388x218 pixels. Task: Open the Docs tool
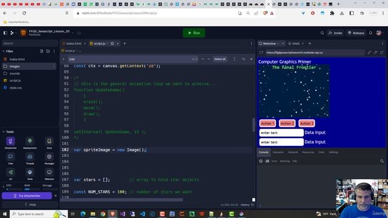coord(49,143)
